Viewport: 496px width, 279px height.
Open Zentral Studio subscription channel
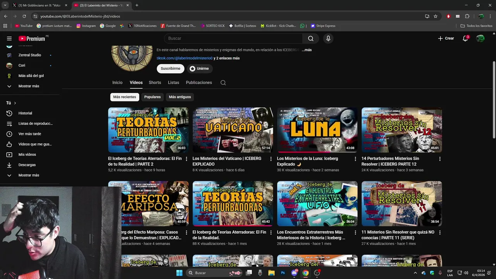pyautogui.click(x=30, y=55)
